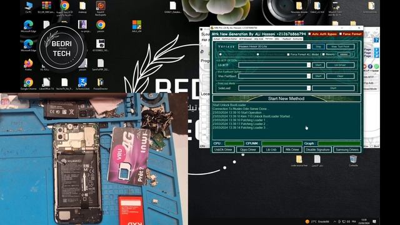Click the CPUNM progress bar
Image resolution: width=400 pixels, height=225 pixels.
[282, 143]
